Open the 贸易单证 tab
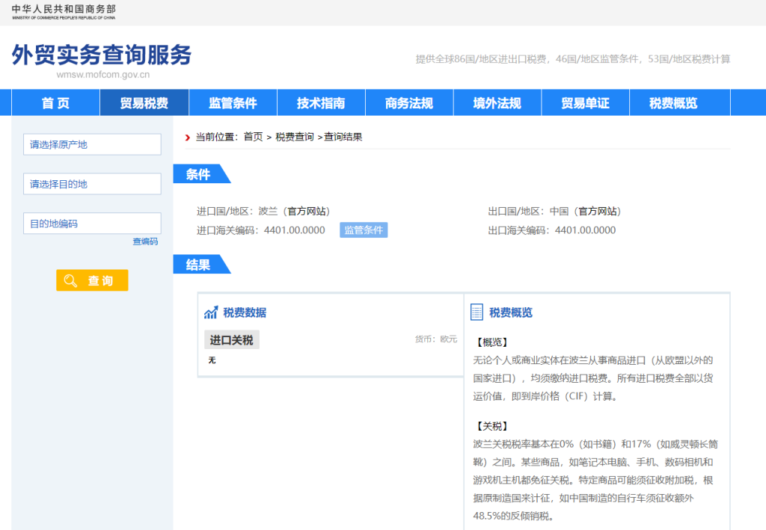Image resolution: width=766 pixels, height=530 pixels. click(x=585, y=103)
